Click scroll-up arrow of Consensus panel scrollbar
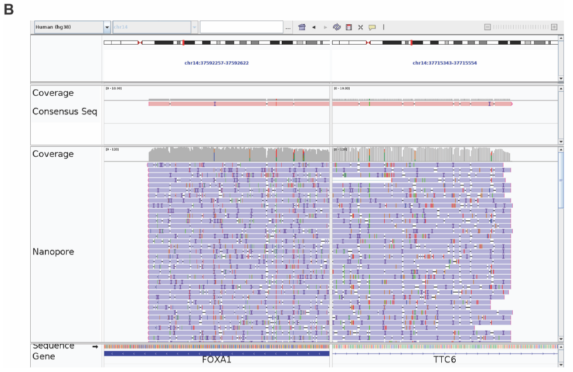573x372 pixels. (561, 89)
